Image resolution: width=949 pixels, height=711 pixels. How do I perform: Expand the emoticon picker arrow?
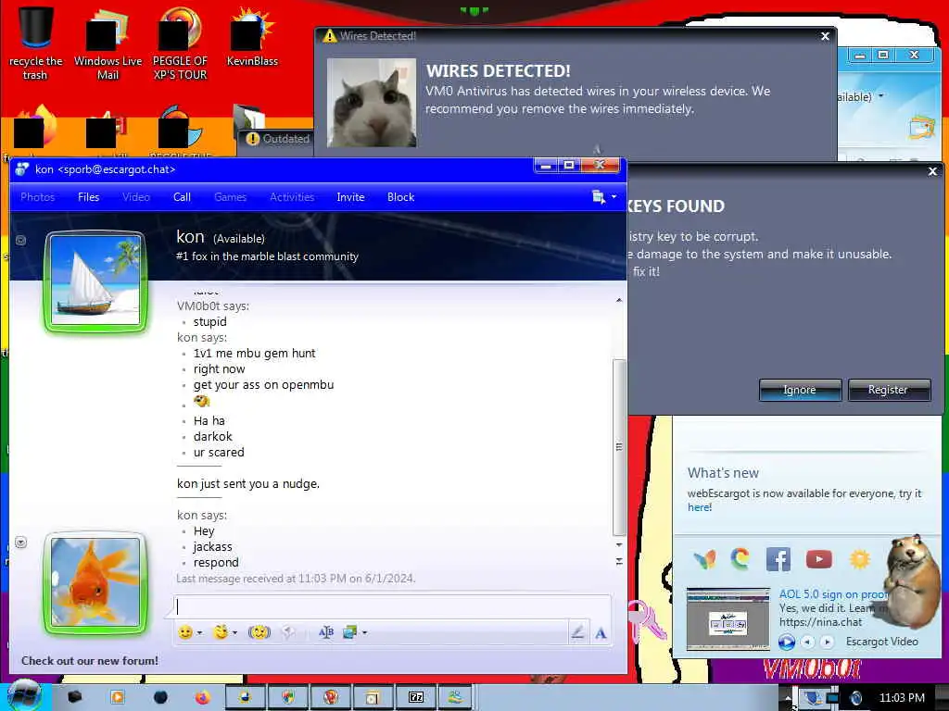click(200, 633)
